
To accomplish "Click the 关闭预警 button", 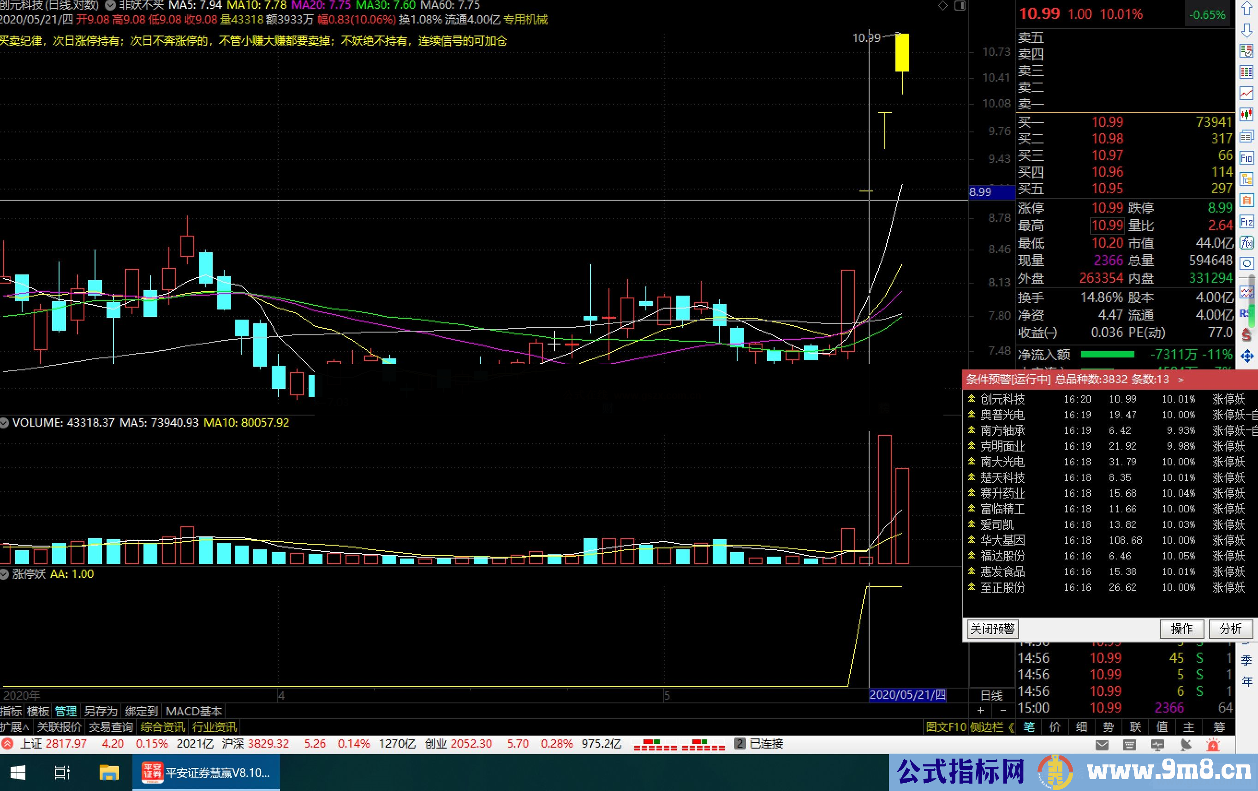I will pyautogui.click(x=992, y=629).
